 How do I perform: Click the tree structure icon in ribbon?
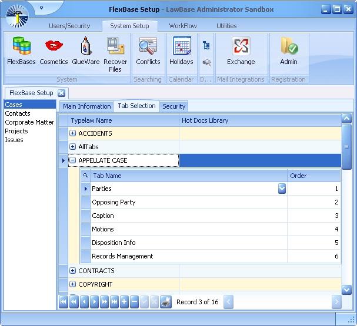point(206,45)
